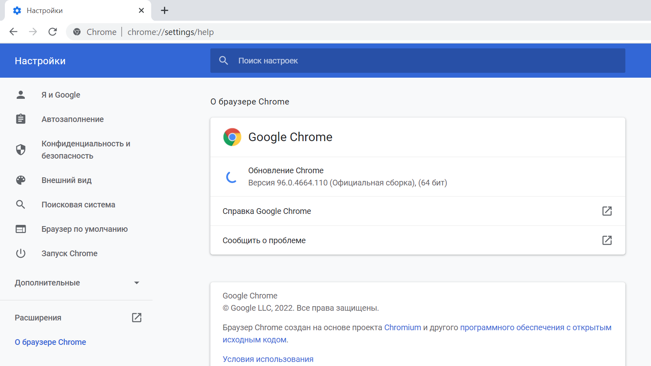The image size is (651, 366).
Task: Click external link icon for Сообщить о проблеме
Action: pos(607,240)
